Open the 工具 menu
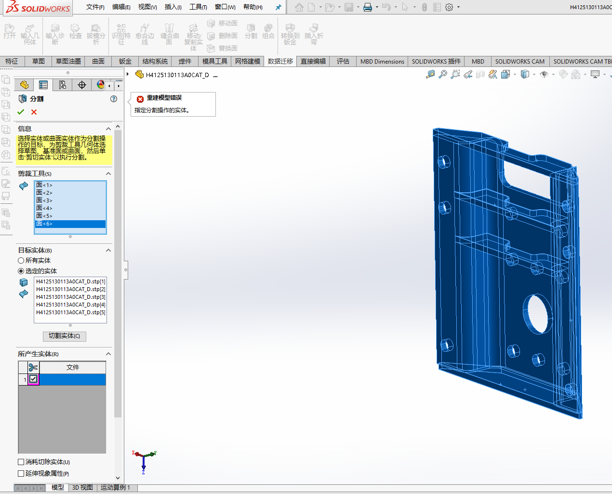 pos(198,7)
